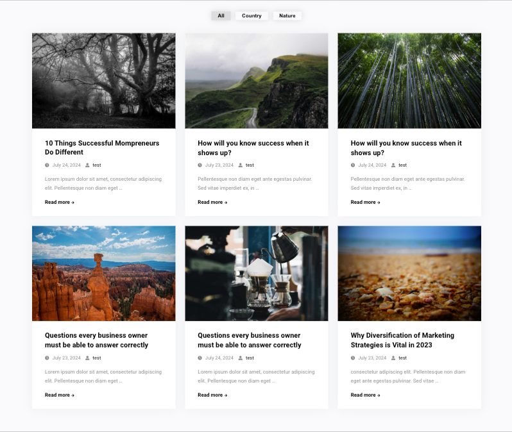The width and height of the screenshot is (512, 432).
Task: Click author 'test' on the bamboo forest post
Action: pos(402,165)
